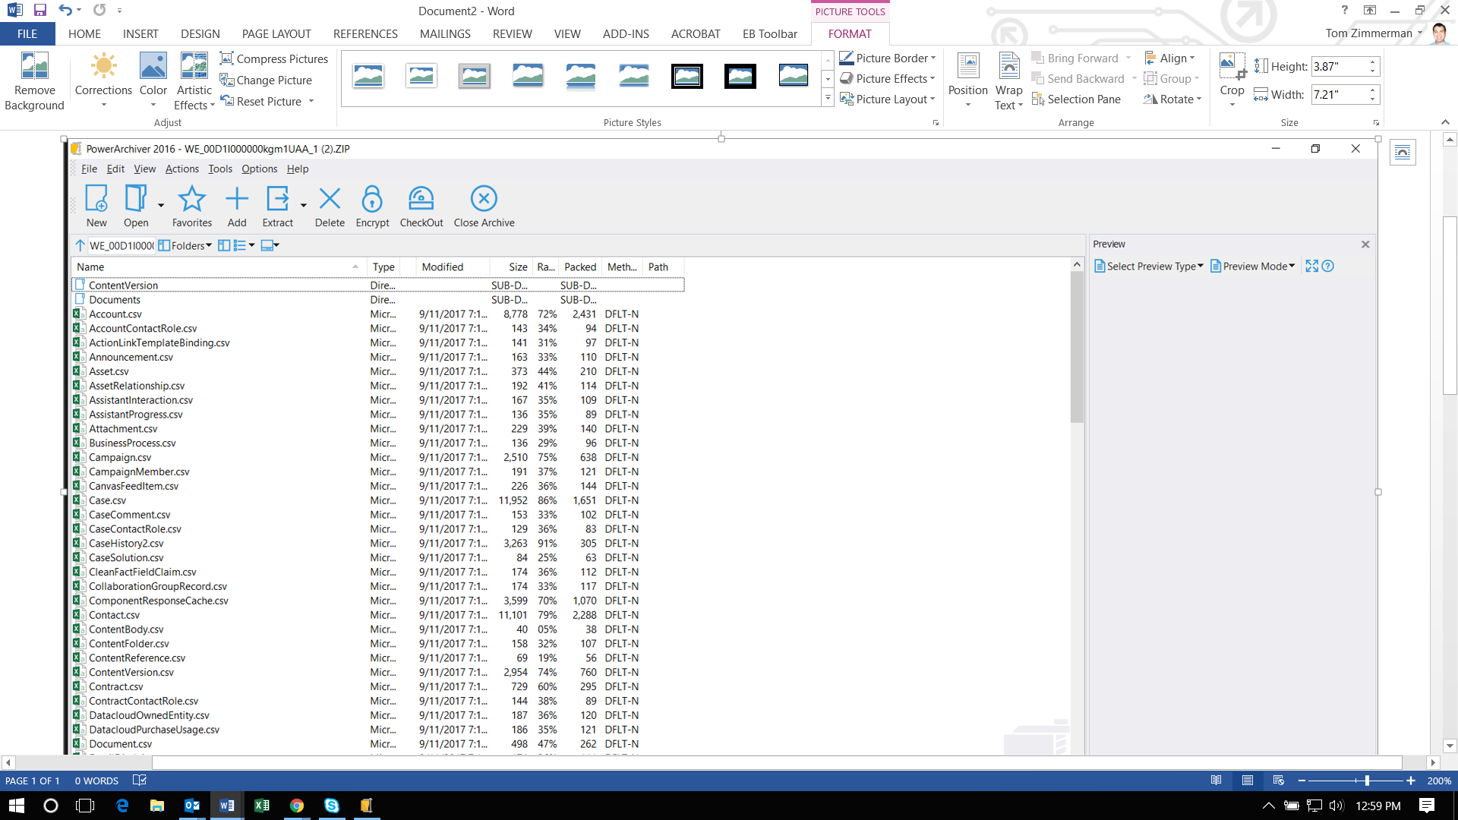Viewport: 1458px width, 820px height.
Task: Apply the black double frame picture style
Action: 687,76
